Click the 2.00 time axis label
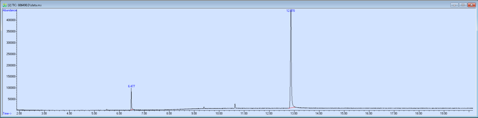 click(x=19, y=113)
